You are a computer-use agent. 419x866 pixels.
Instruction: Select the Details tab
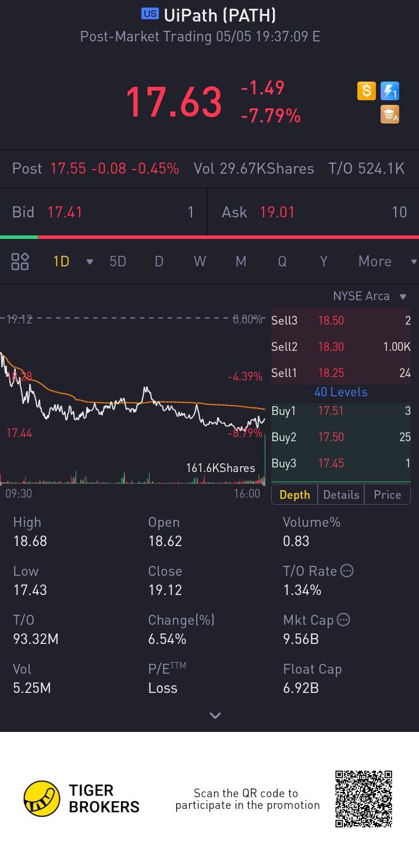[x=341, y=495]
